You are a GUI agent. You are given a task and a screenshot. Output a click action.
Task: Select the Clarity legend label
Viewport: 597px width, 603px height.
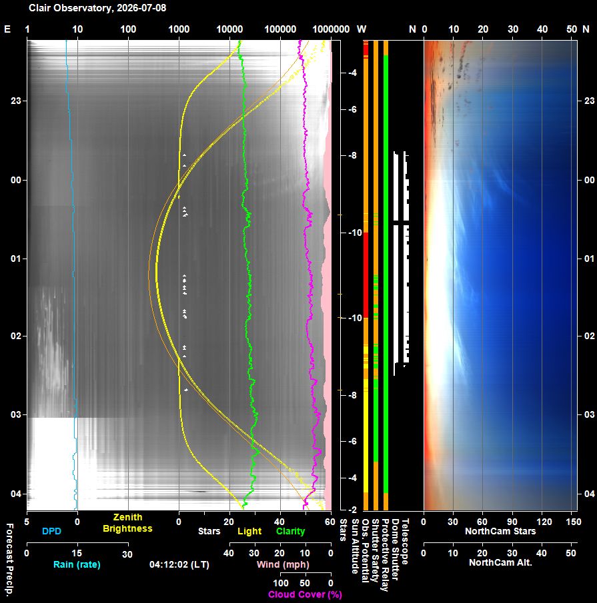click(x=291, y=531)
